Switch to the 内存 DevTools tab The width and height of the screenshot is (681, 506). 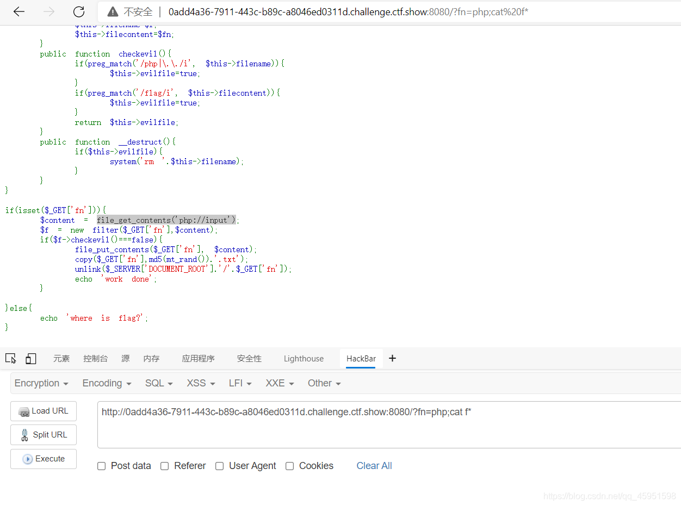tap(151, 359)
